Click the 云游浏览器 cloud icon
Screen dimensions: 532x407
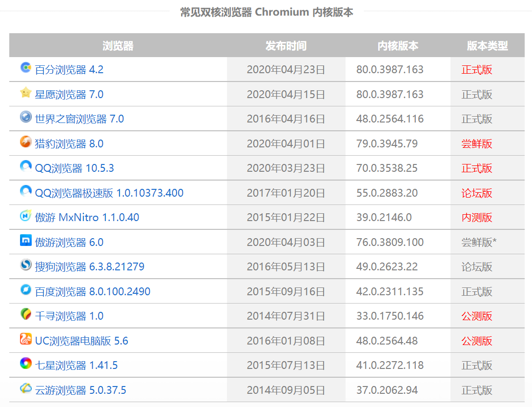[26, 388]
